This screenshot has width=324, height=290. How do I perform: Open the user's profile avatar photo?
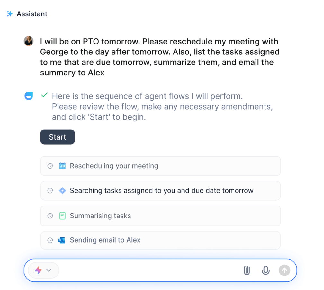[29, 41]
